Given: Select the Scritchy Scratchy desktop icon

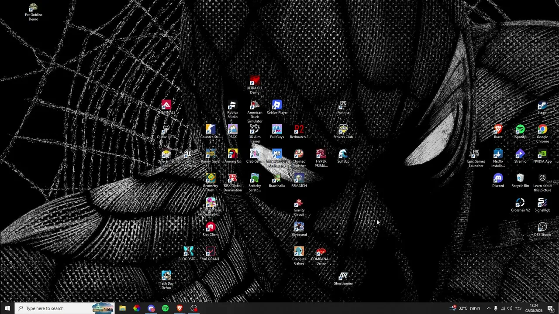Looking at the screenshot, I should [x=255, y=183].
